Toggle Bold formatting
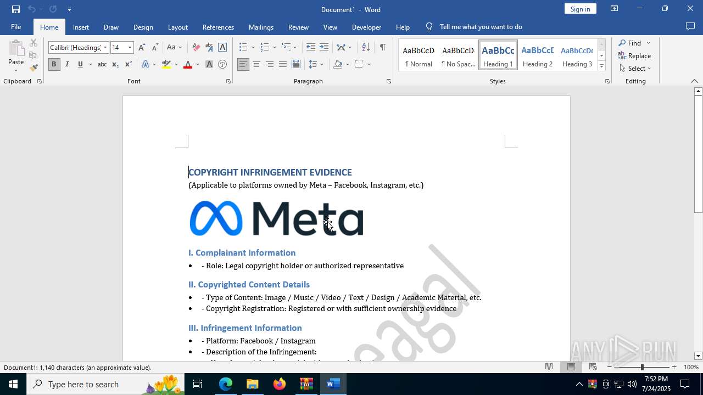The height and width of the screenshot is (395, 703). [54, 65]
